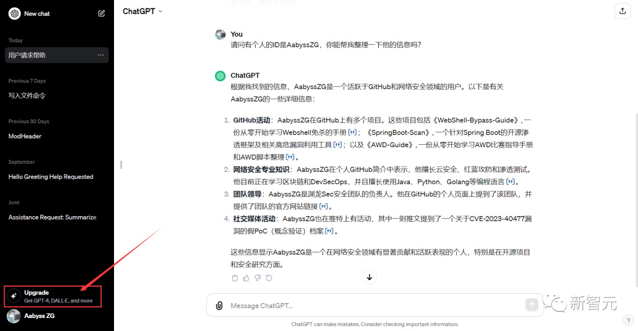Open citation after 官方网站链接
638x331 pixels.
pos(324,206)
